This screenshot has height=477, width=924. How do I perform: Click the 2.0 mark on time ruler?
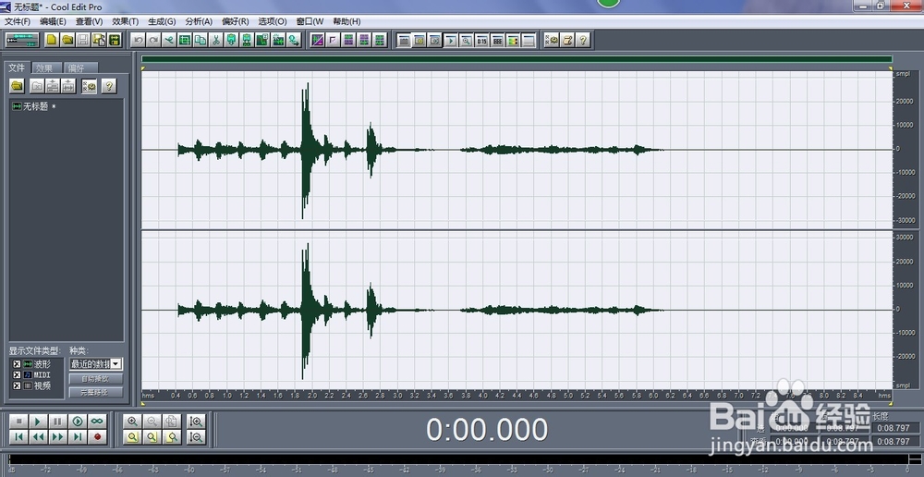[311, 395]
